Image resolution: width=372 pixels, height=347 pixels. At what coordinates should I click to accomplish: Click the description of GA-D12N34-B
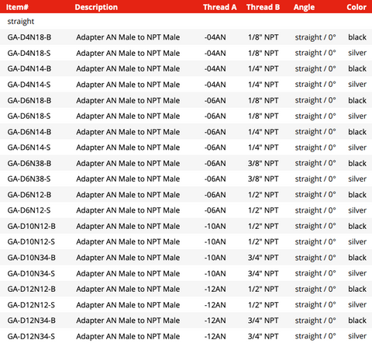128,321
